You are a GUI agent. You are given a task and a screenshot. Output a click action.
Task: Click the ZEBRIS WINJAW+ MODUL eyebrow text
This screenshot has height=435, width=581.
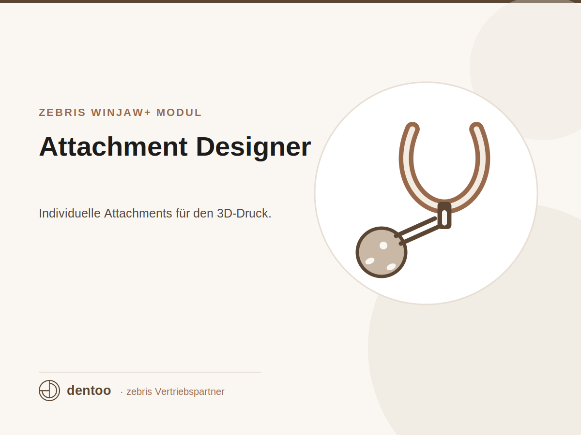[120, 113]
